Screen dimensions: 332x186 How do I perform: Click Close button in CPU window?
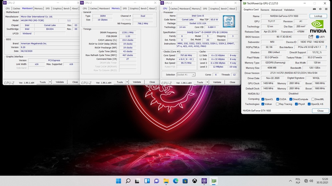[x=232, y=82]
